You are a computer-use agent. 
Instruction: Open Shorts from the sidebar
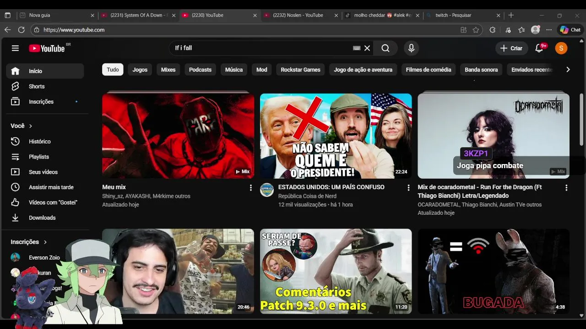[x=45, y=86]
